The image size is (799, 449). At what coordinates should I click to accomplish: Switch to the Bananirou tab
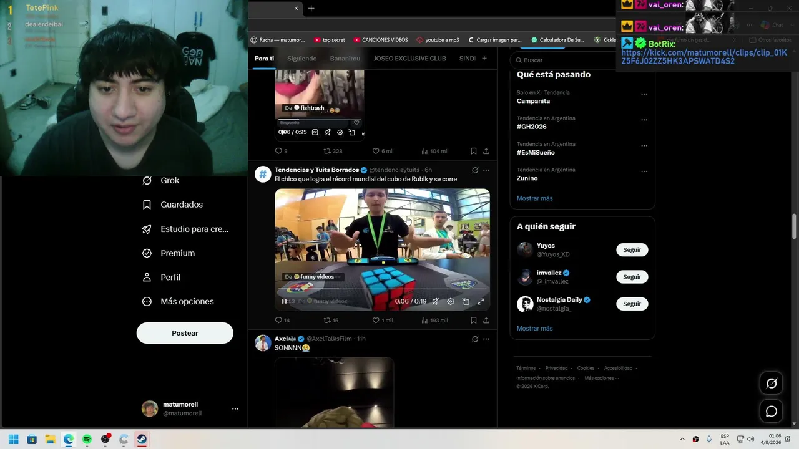(345, 59)
